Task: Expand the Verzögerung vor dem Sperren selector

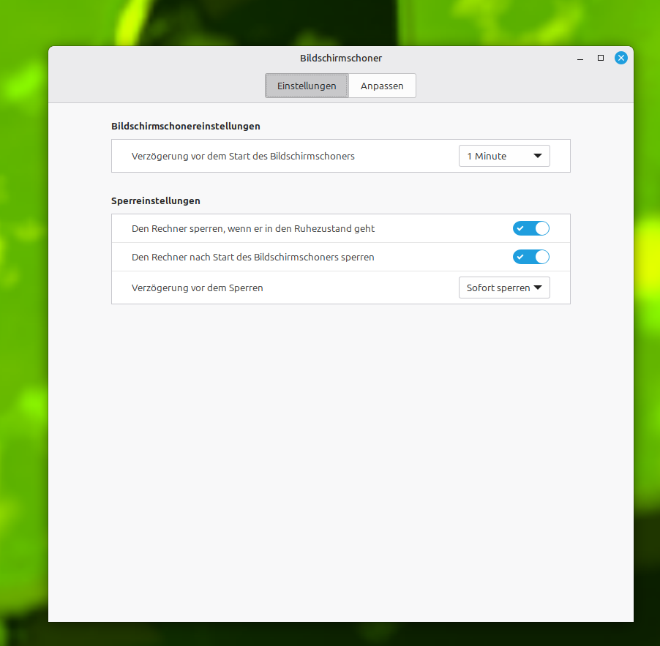Action: click(x=503, y=288)
